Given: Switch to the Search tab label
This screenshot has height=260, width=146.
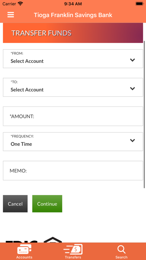Looking at the screenshot, I should 121,257.
